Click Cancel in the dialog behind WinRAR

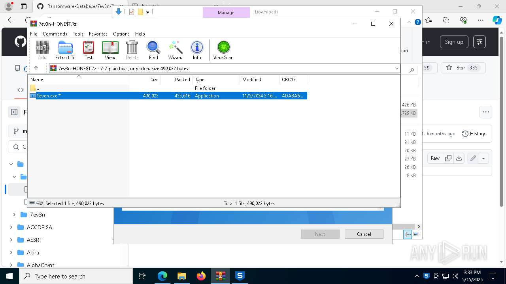(x=364, y=234)
